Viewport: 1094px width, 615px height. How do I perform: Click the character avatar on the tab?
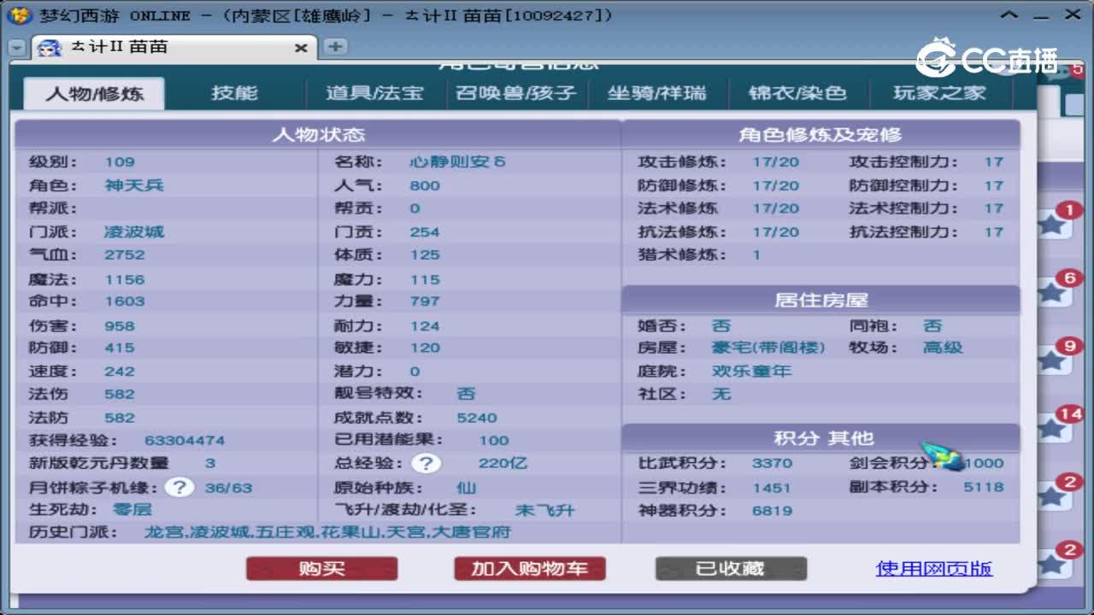pyautogui.click(x=48, y=49)
